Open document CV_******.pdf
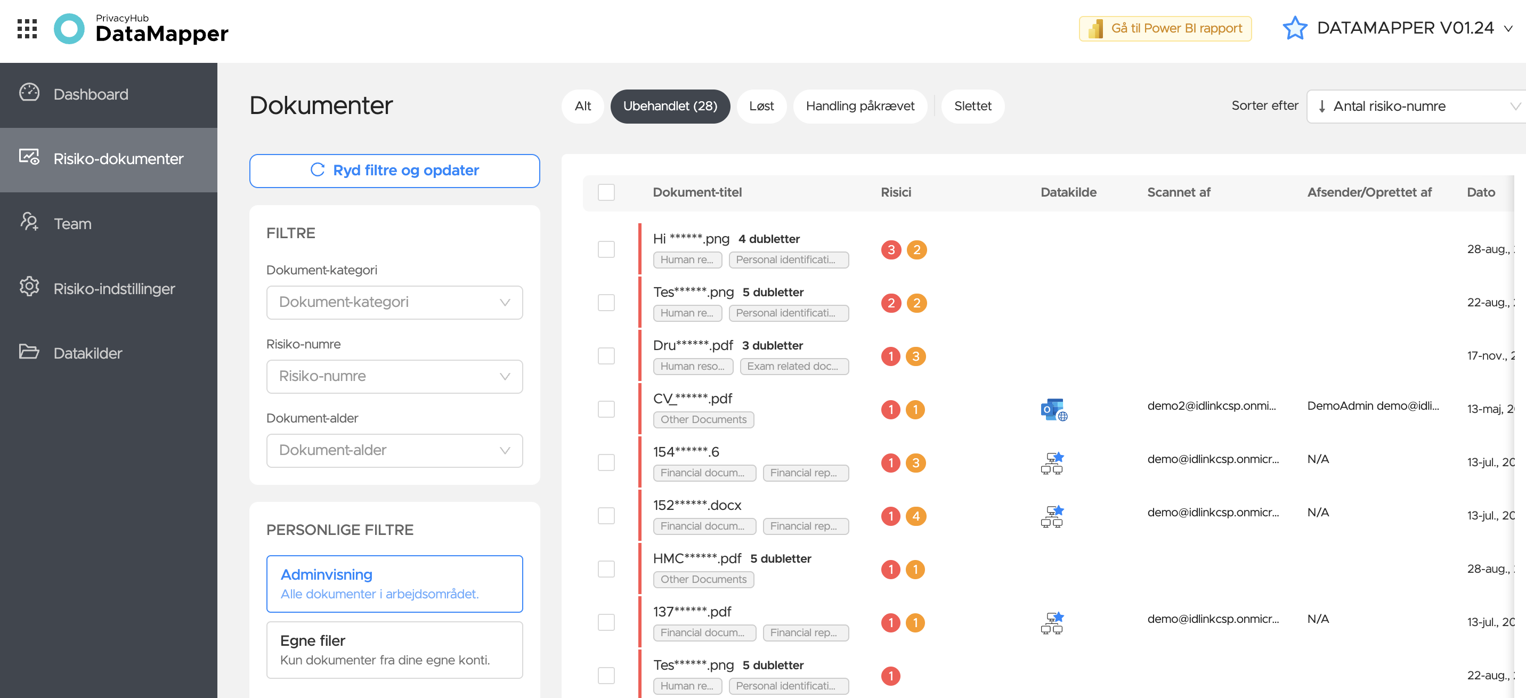 (x=693, y=399)
